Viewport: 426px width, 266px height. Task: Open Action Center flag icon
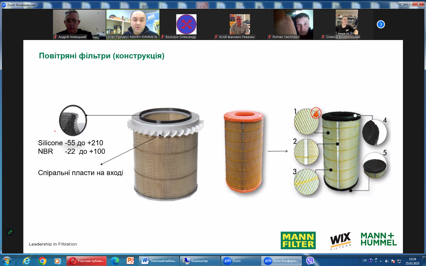pos(393,261)
